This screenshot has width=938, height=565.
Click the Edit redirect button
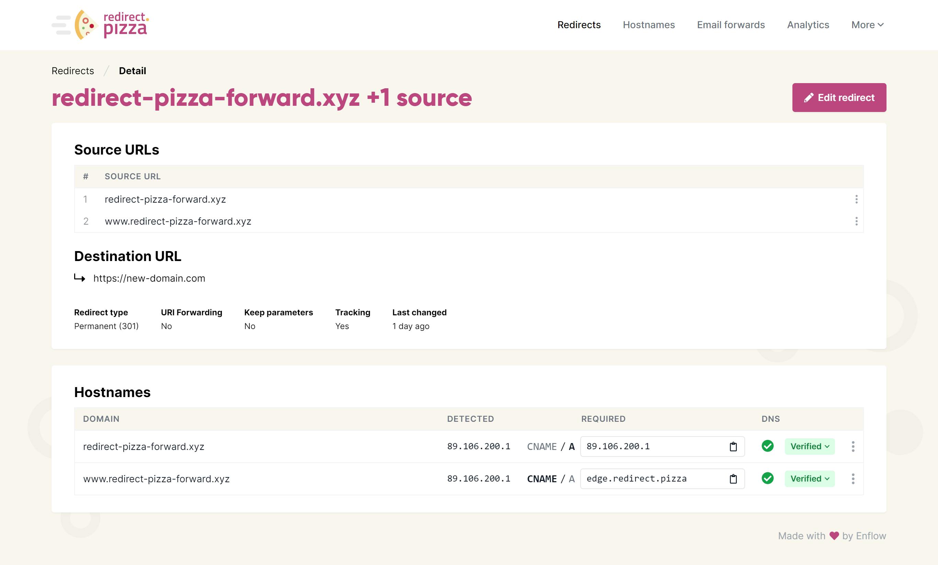(x=839, y=98)
